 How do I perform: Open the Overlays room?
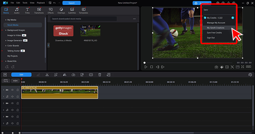61,11
